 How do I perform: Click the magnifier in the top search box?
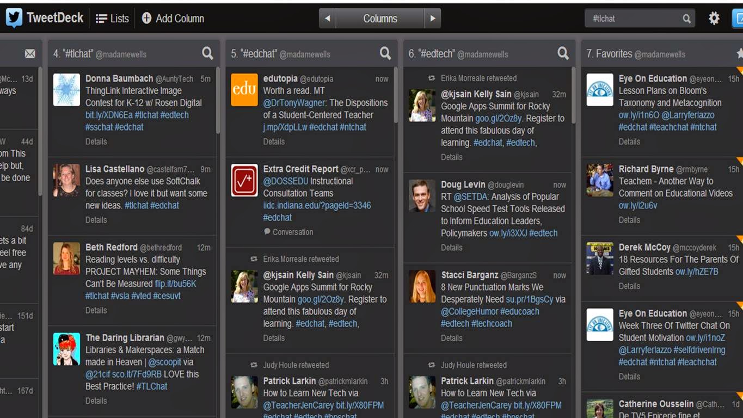click(687, 19)
